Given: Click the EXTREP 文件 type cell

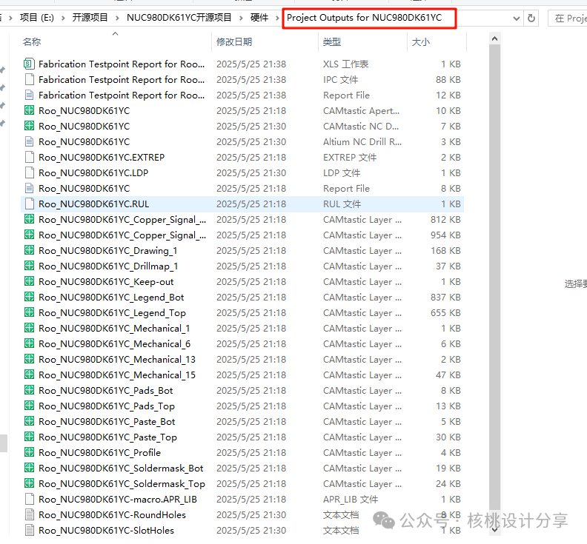Looking at the screenshot, I should tap(350, 158).
